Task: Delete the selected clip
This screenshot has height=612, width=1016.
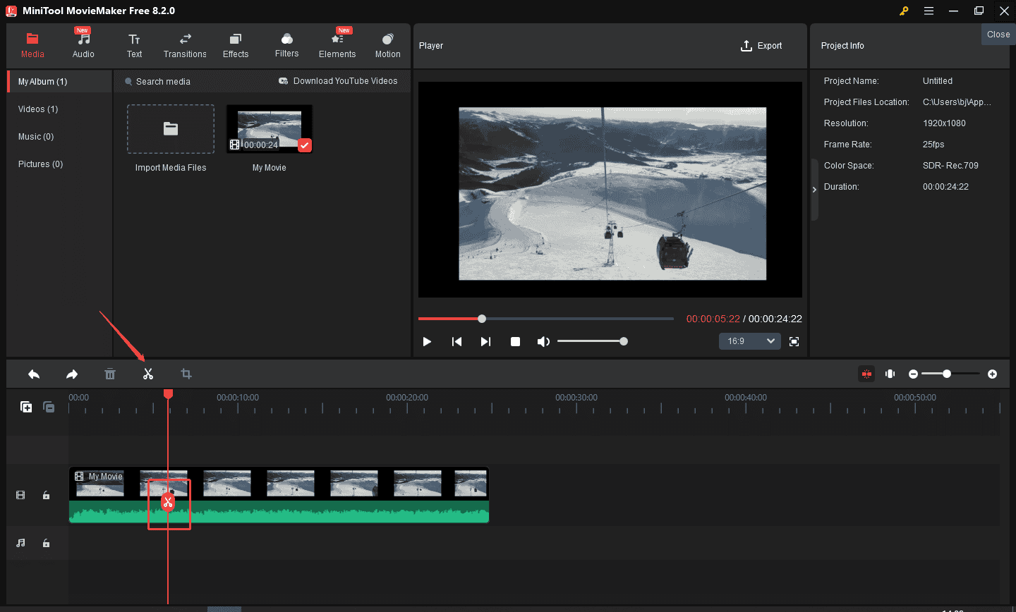Action: pos(110,374)
